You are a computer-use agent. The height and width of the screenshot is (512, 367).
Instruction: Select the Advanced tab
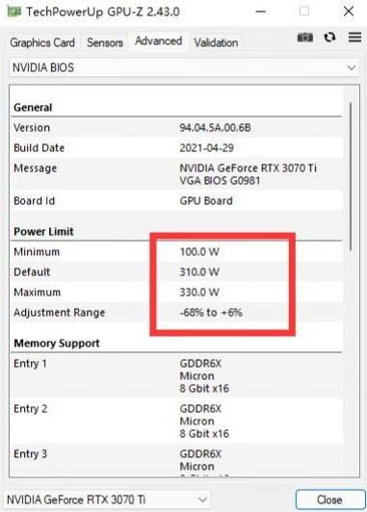tap(159, 41)
